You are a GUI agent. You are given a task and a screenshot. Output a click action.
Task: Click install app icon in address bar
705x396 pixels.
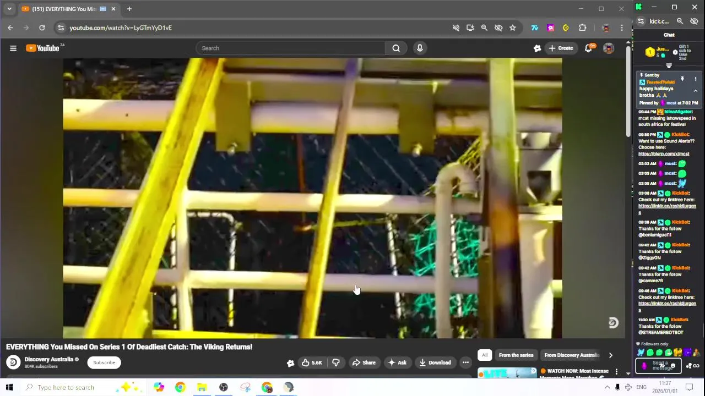click(x=470, y=28)
